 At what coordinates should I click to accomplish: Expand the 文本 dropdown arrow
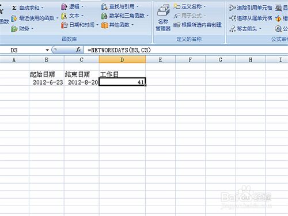click(x=82, y=16)
